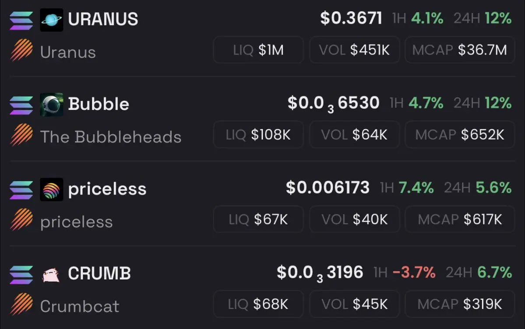
Task: Click the Bubble astronaut token icon
Action: click(x=52, y=105)
